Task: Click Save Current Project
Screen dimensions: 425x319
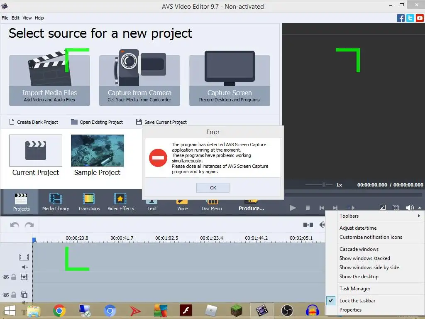Action: [x=161, y=122]
